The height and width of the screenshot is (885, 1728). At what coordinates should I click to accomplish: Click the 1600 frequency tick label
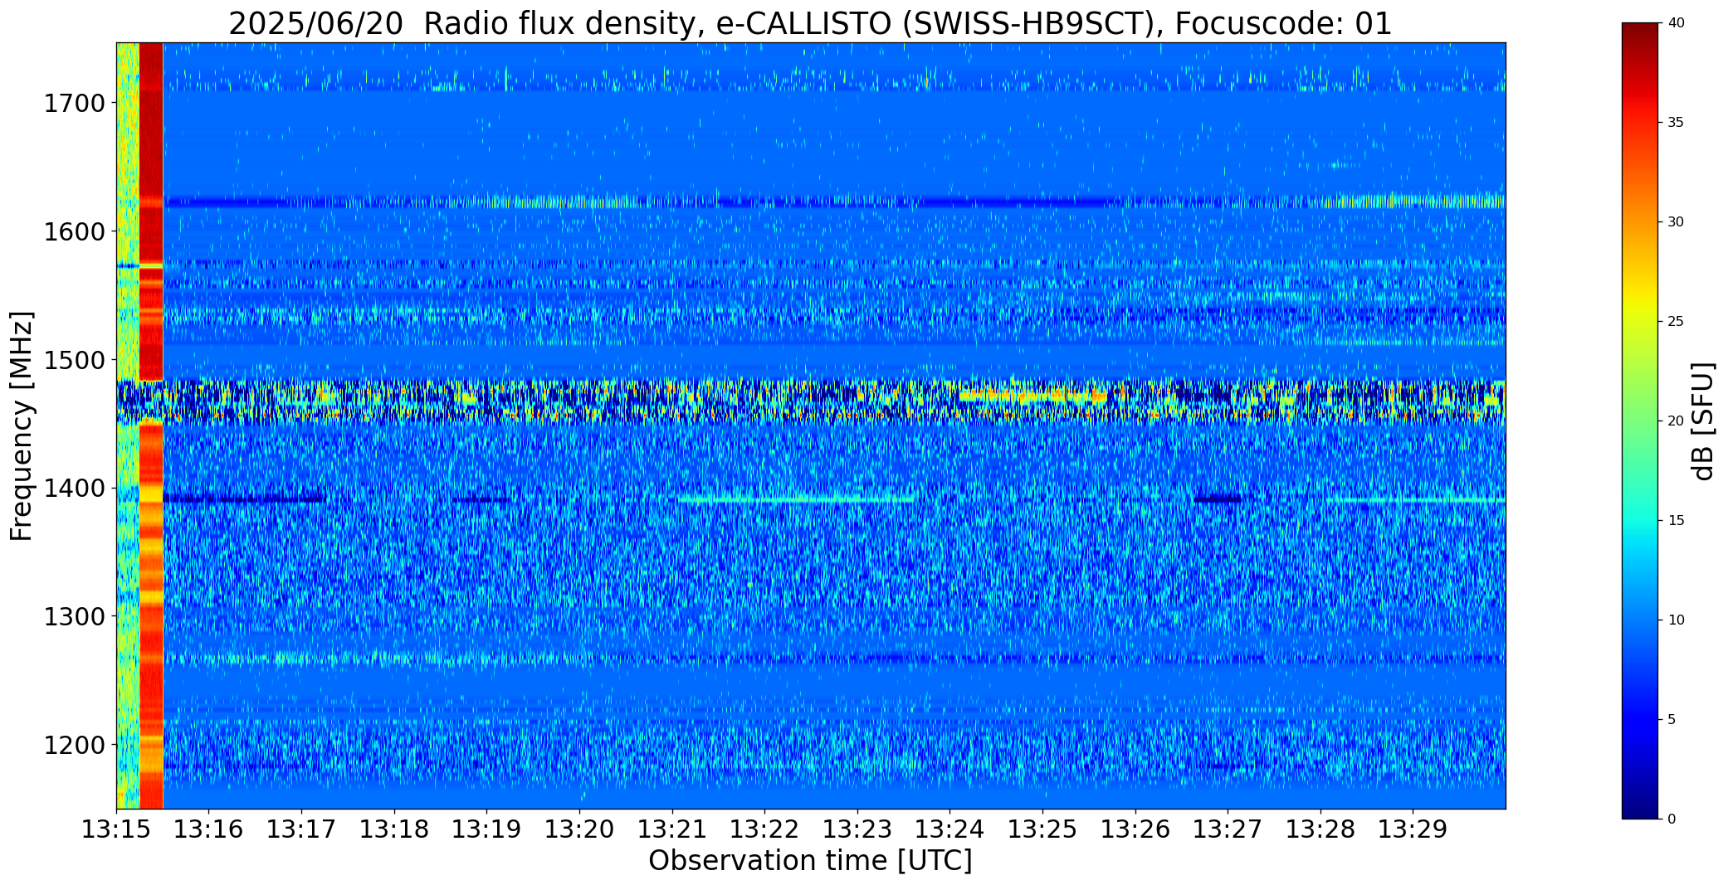coord(74,231)
